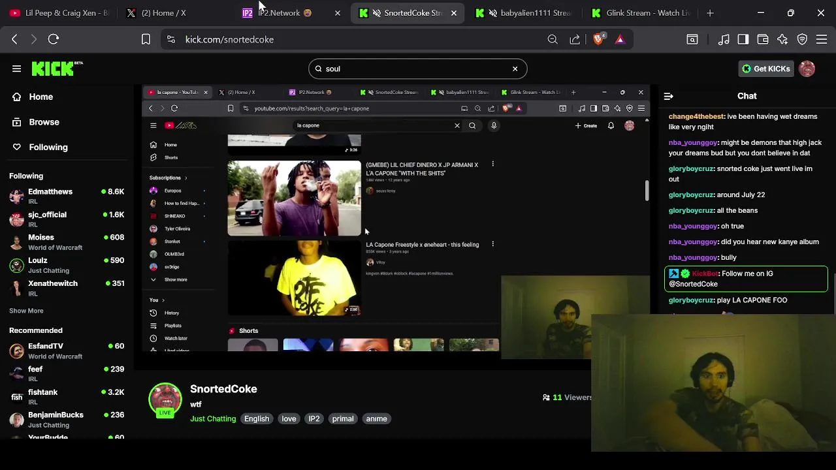Image resolution: width=836 pixels, height=470 pixels.
Task: Open Leo AI sparkle icon
Action: 782,39
